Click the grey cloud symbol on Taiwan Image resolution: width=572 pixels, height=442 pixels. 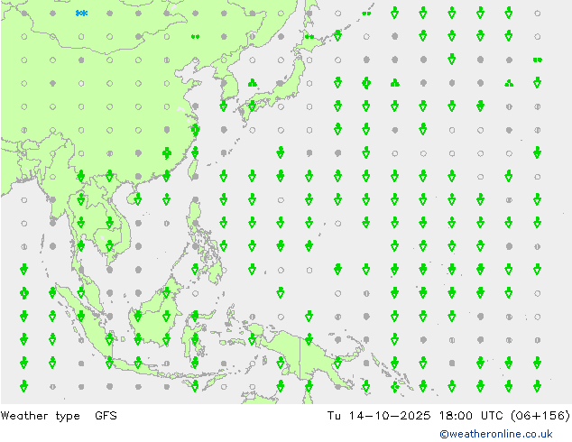(196, 177)
